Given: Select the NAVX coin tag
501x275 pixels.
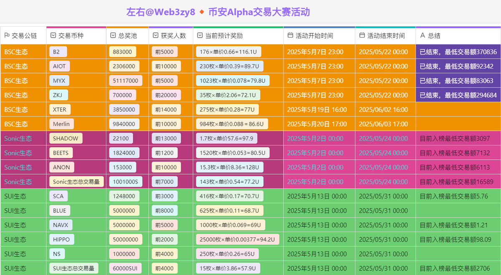Looking at the screenshot, I should click(61, 225).
